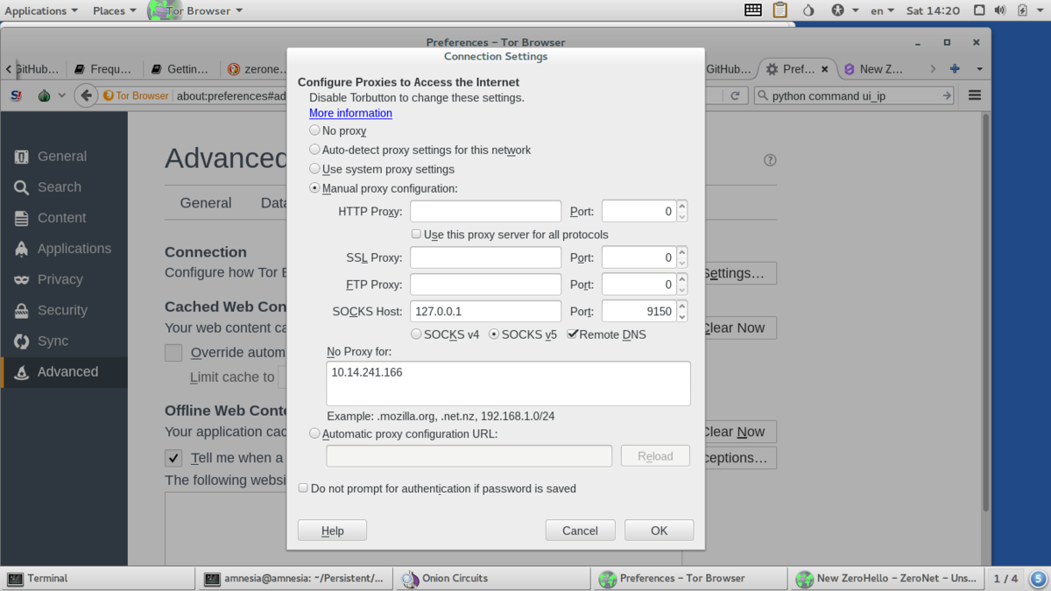The height and width of the screenshot is (591, 1051).
Task: Open the Torbutton onion icon
Action: point(44,95)
